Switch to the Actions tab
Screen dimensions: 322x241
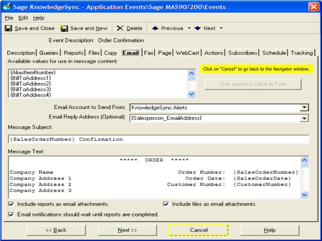[x=214, y=53]
